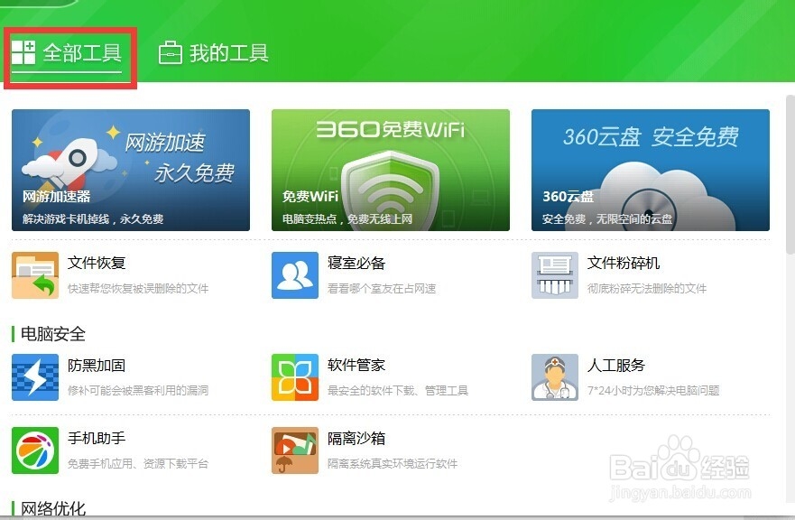Open the 360云盘 banner
Screen dimensions: 795x520
[x=648, y=169]
